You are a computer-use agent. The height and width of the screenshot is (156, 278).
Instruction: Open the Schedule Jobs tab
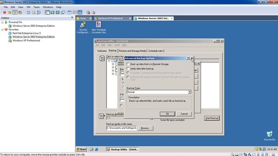point(156,51)
